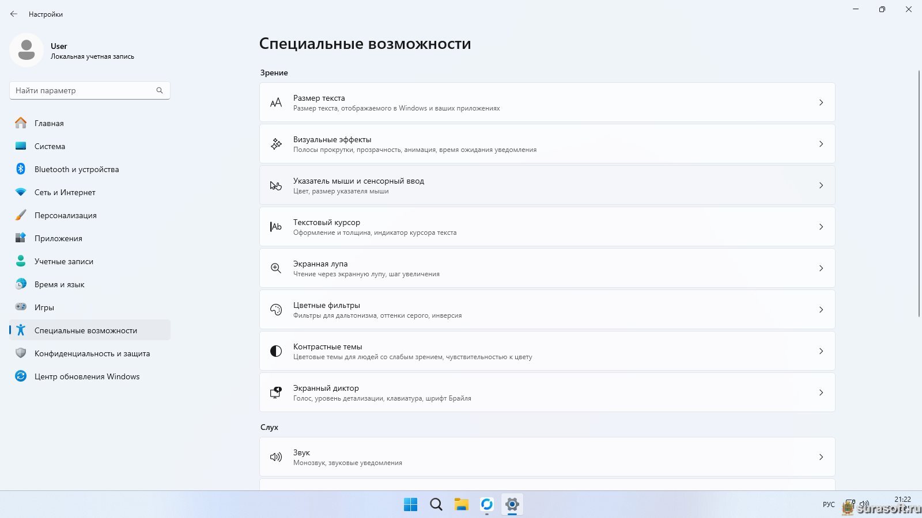Click the Найти параметр search field

click(x=84, y=90)
